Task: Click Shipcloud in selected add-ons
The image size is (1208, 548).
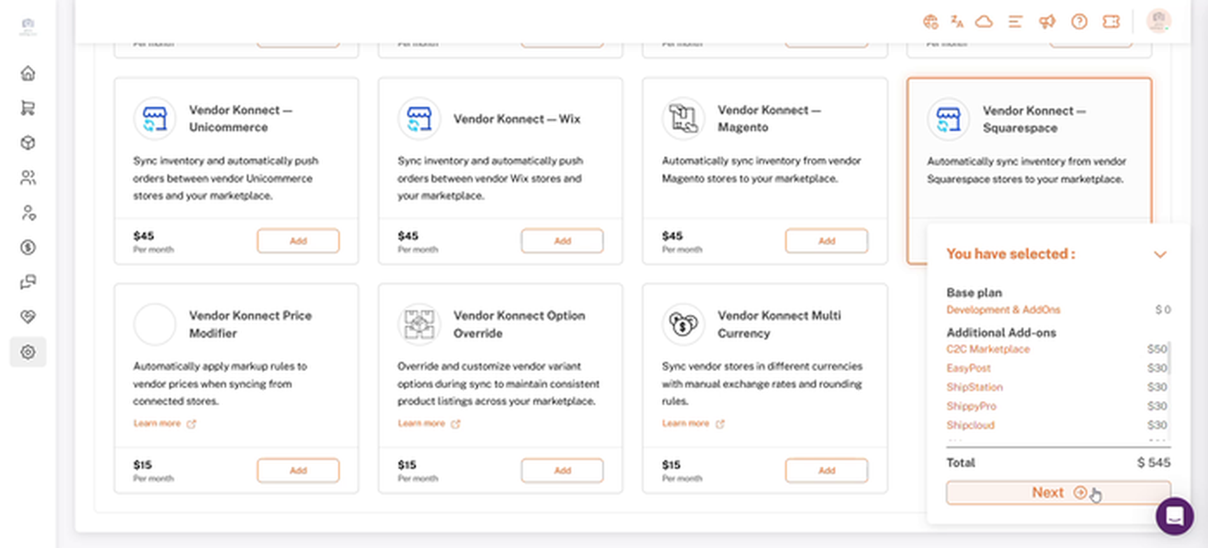Action: point(970,425)
